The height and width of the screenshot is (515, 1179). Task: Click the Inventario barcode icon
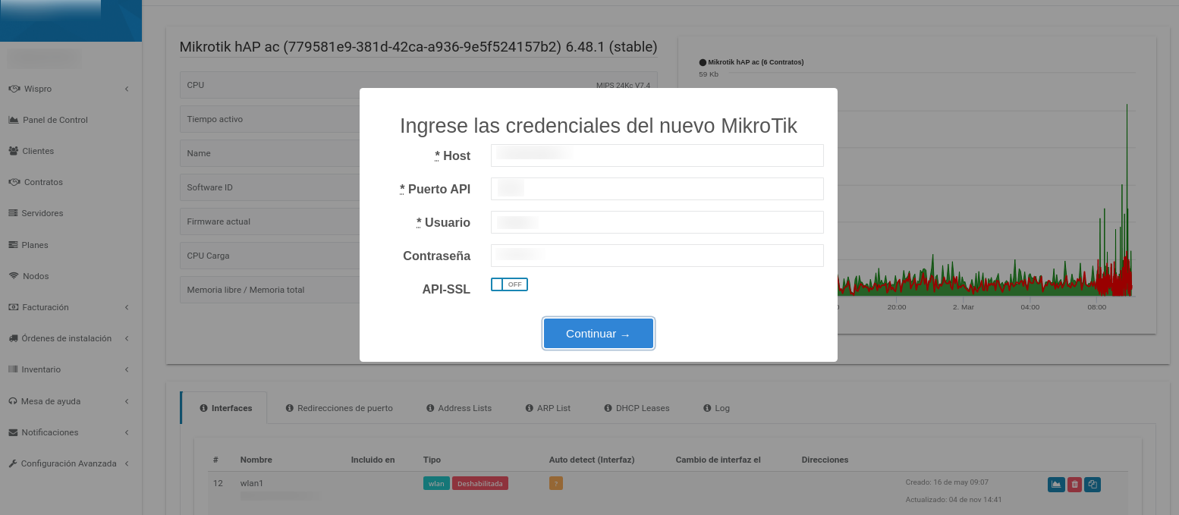(13, 369)
